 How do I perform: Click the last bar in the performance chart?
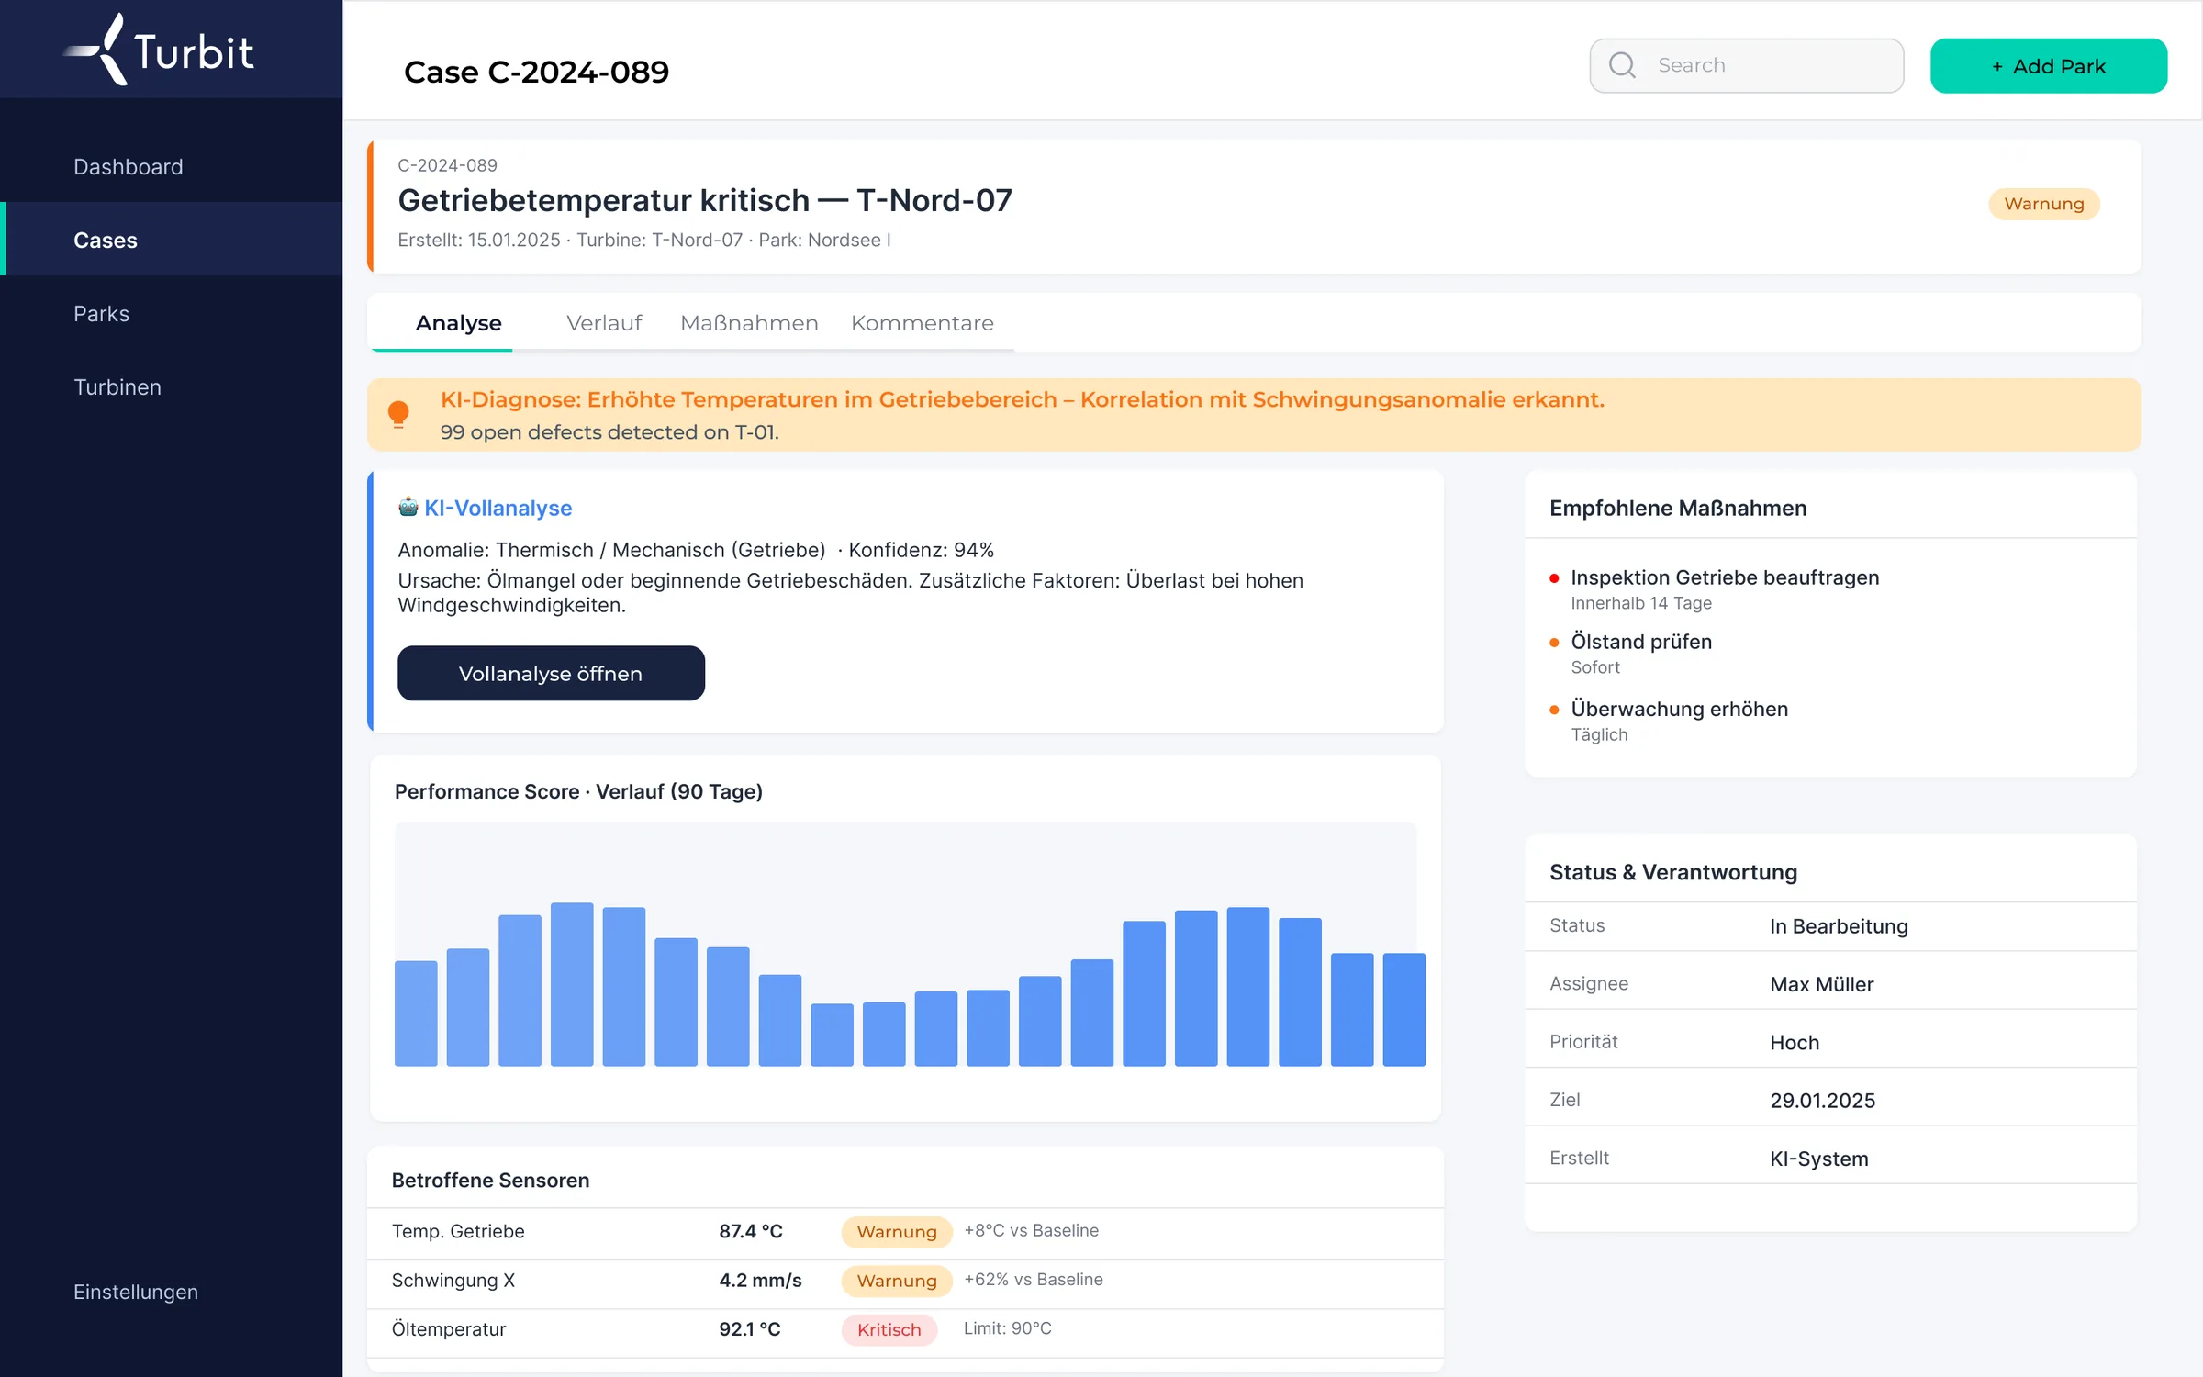click(1403, 1009)
